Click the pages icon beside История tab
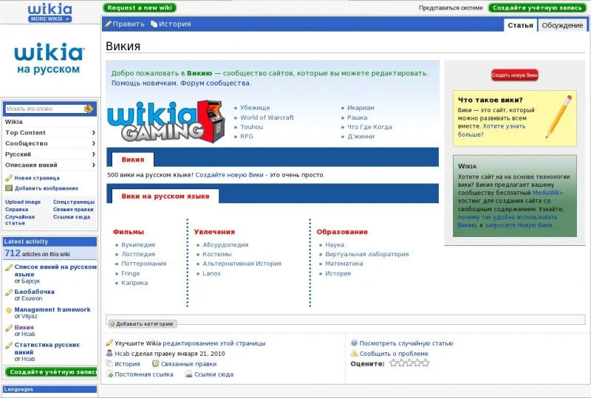 (x=154, y=24)
